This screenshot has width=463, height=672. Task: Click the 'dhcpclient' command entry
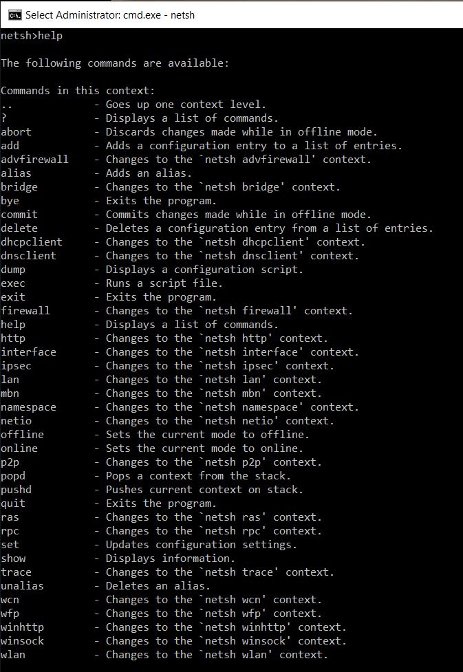32,242
